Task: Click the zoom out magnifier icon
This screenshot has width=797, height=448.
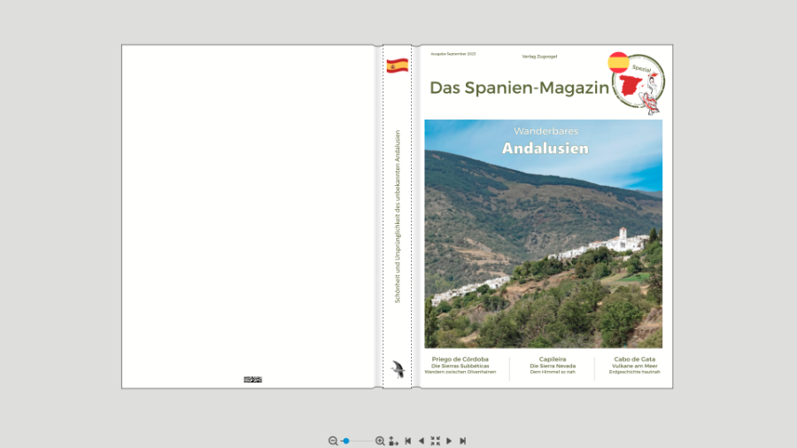Action: tap(333, 441)
